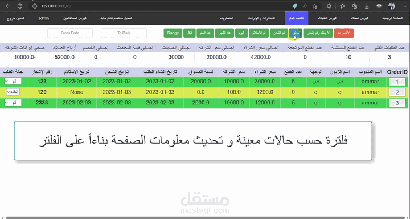Click the admin user link
This screenshot has width=410, height=219.
click(44, 18)
